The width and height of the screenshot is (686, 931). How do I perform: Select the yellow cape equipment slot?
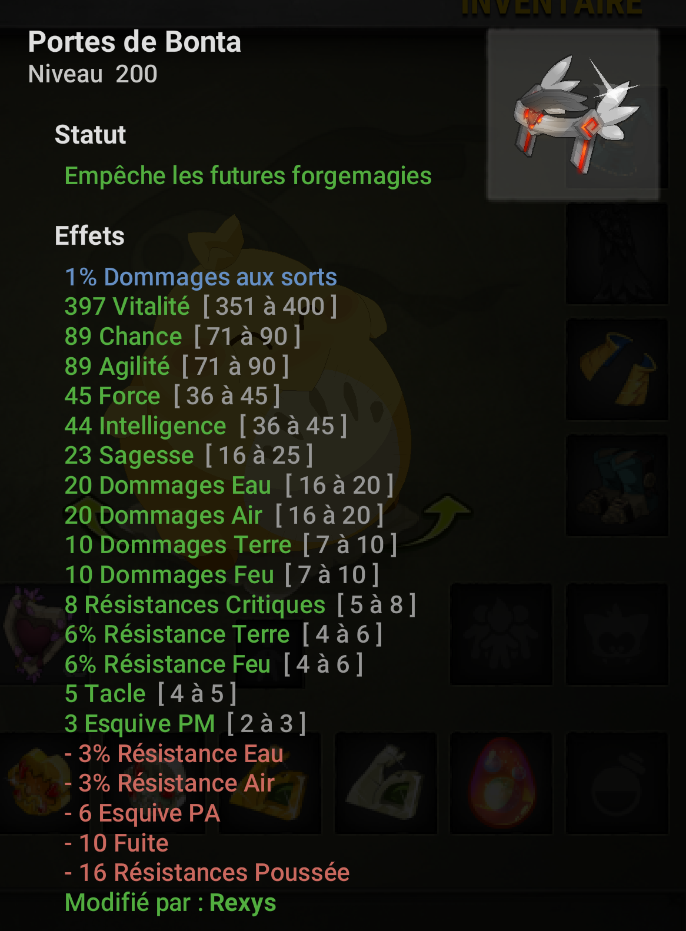coord(617,370)
